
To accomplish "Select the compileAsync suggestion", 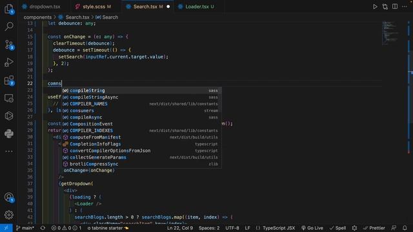I will 141,117.
